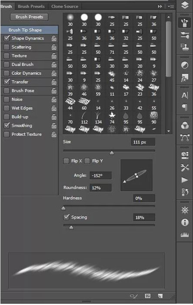Image resolution: width=193 pixels, height=305 pixels.
Task: Open the Paragraph panel icon
Action: click(185, 107)
